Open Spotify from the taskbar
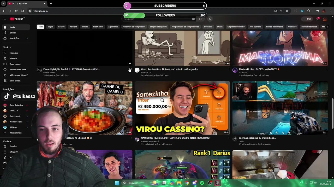This screenshot has width=334, height=187. click(202, 183)
